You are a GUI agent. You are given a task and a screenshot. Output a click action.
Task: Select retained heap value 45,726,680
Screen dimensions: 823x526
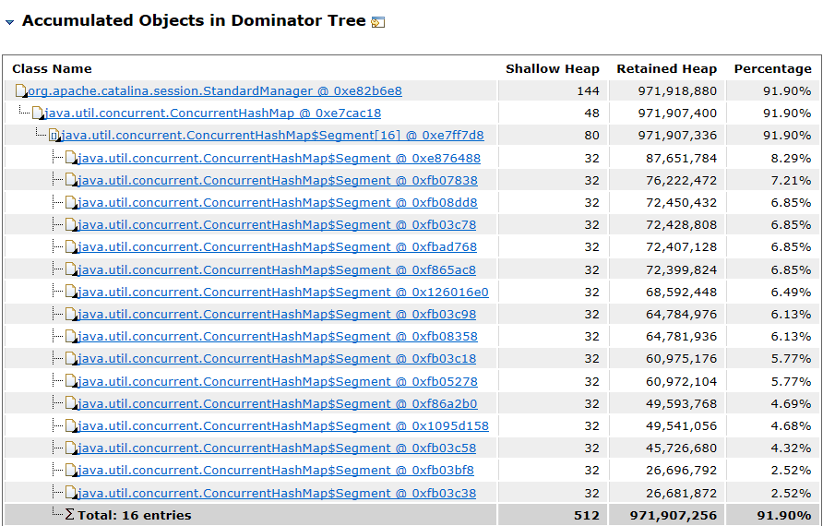pos(681,448)
